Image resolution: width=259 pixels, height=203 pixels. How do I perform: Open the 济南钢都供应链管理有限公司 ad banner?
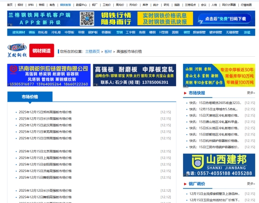[49, 75]
